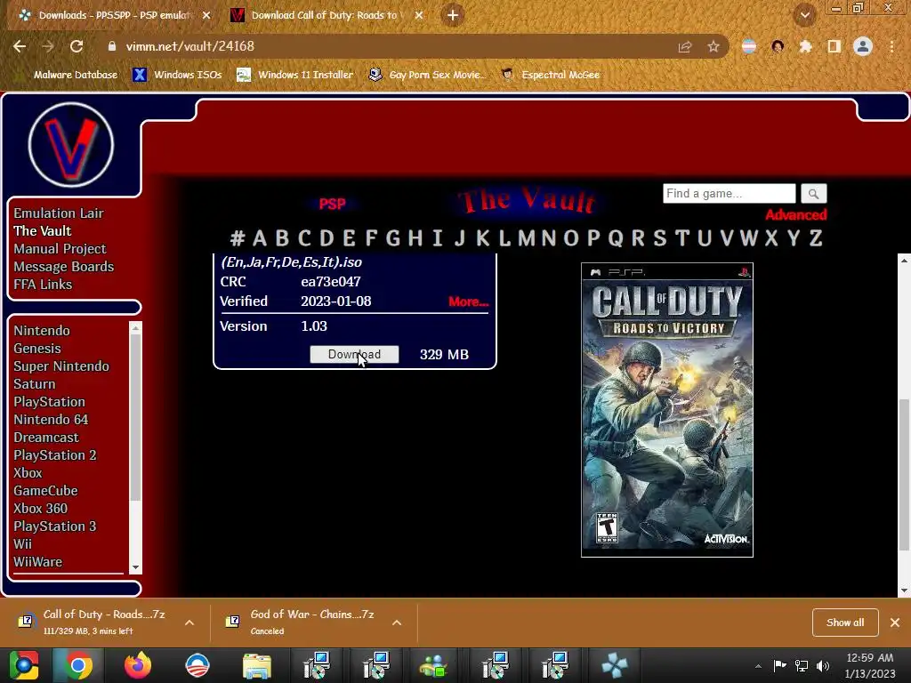Open the Windows 11 Installer bookmark
Screen dimensions: 911x683
pos(295,75)
